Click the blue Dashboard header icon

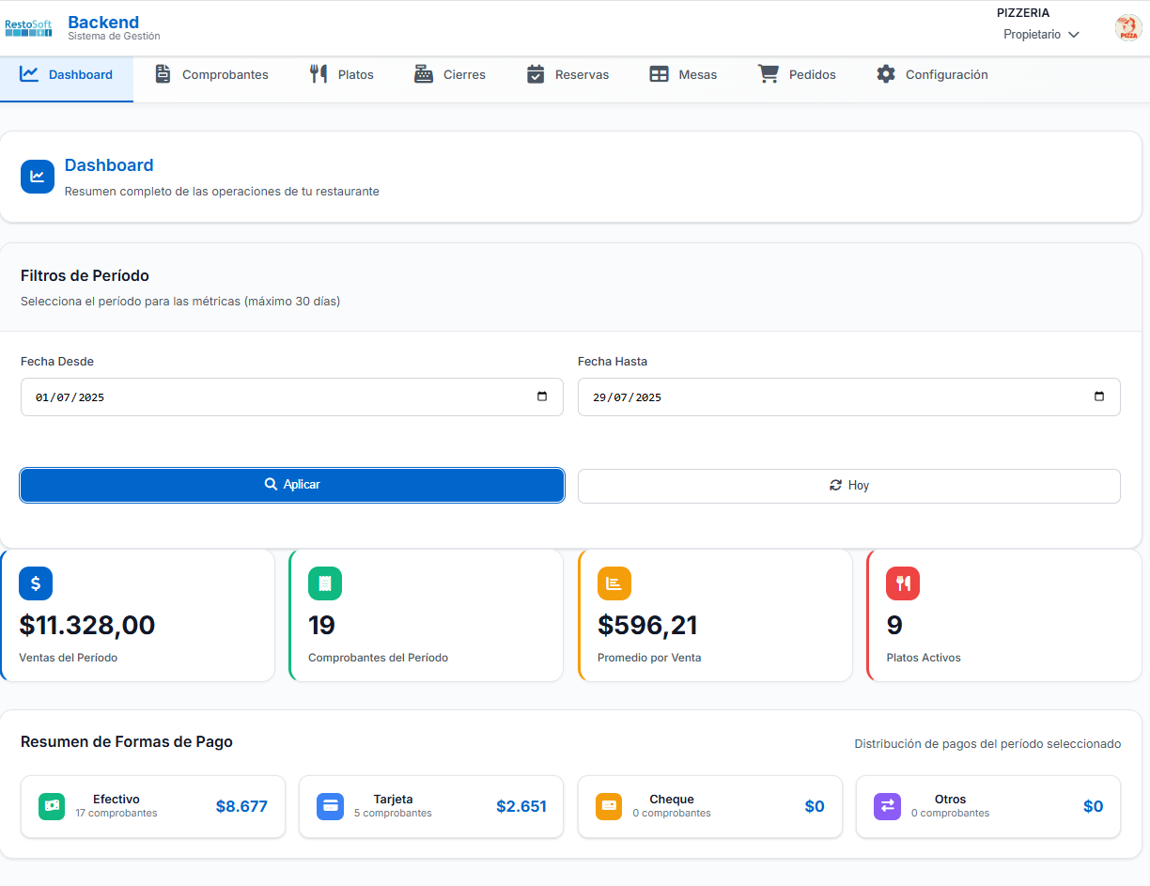[x=38, y=177]
